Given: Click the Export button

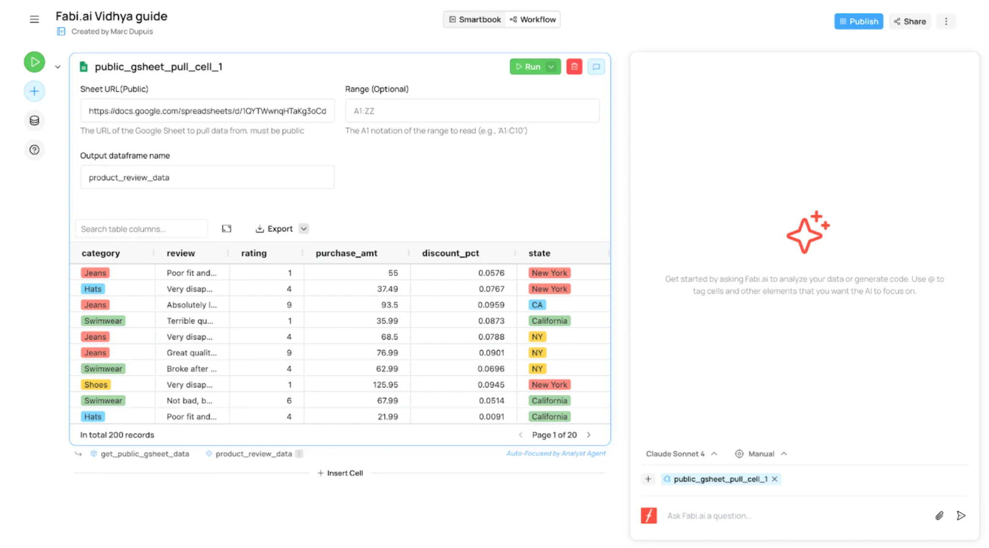Looking at the screenshot, I should (274, 229).
